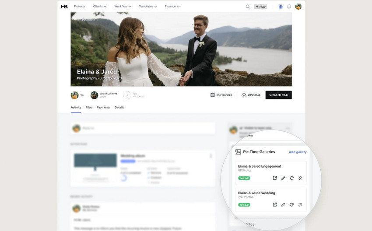Unlink the Elaina & Jared Engagement gallery

[300, 178]
